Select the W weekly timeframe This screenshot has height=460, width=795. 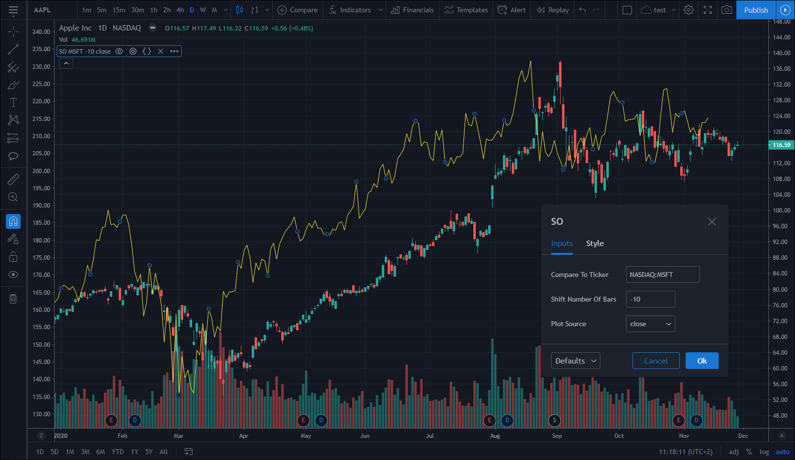point(203,10)
